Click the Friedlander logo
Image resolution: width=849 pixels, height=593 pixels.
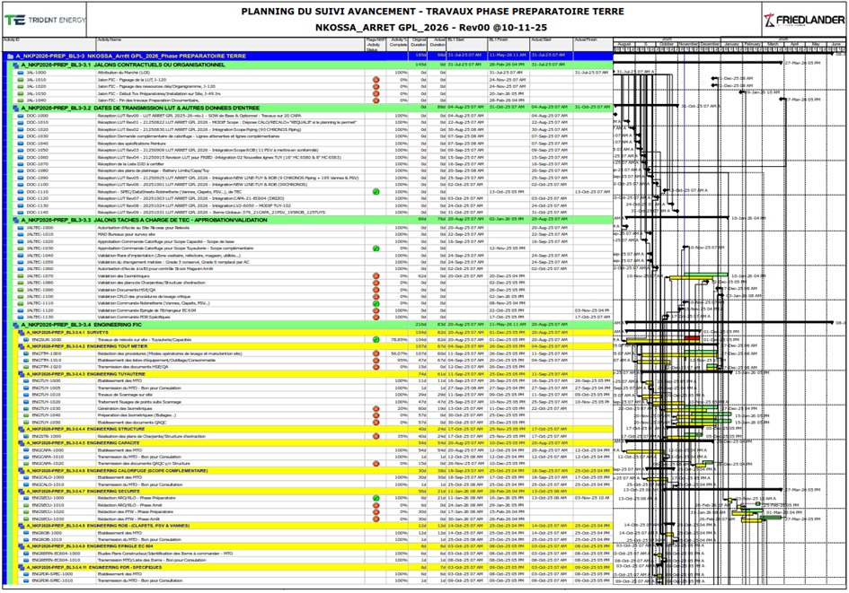[x=803, y=20]
